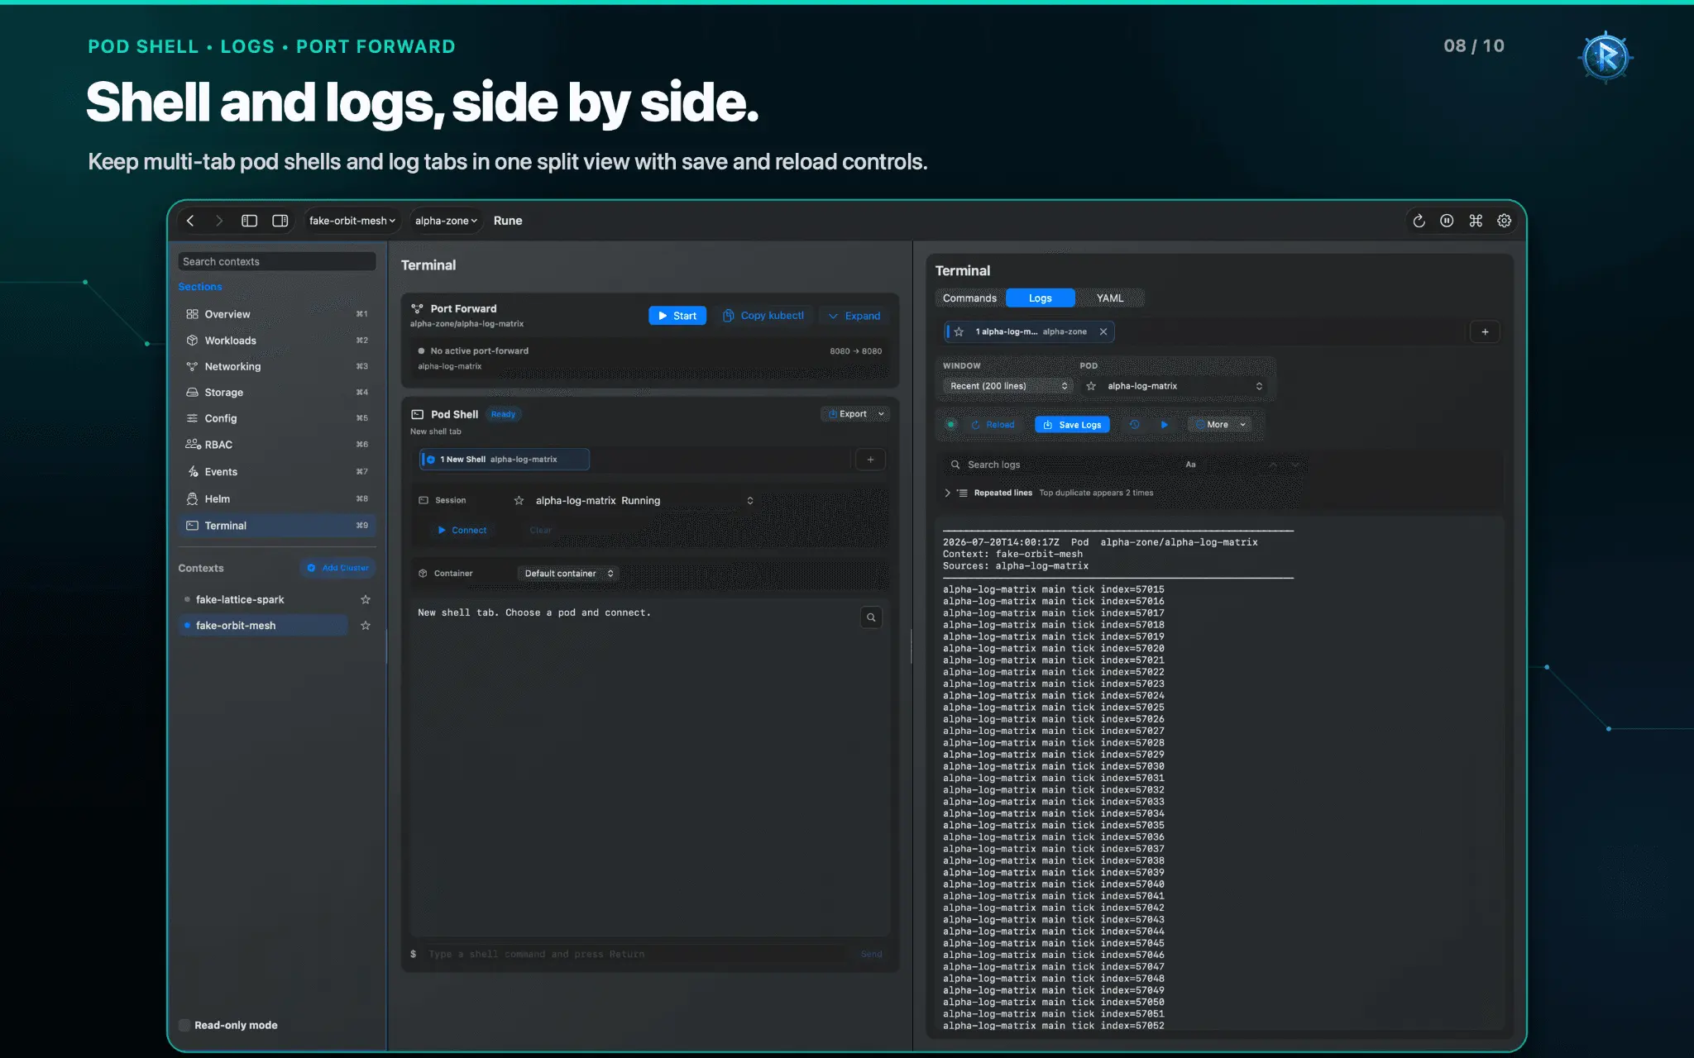Screen dimensions: 1694x1058
Task: Switch to the Commands tab
Action: tap(970, 298)
